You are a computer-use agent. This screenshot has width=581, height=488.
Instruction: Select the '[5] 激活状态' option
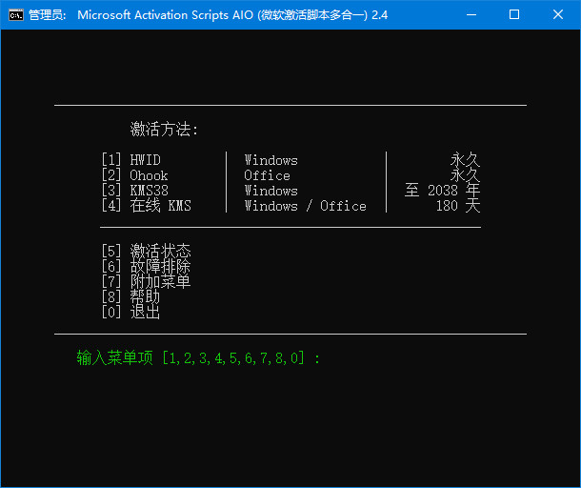click(x=147, y=251)
